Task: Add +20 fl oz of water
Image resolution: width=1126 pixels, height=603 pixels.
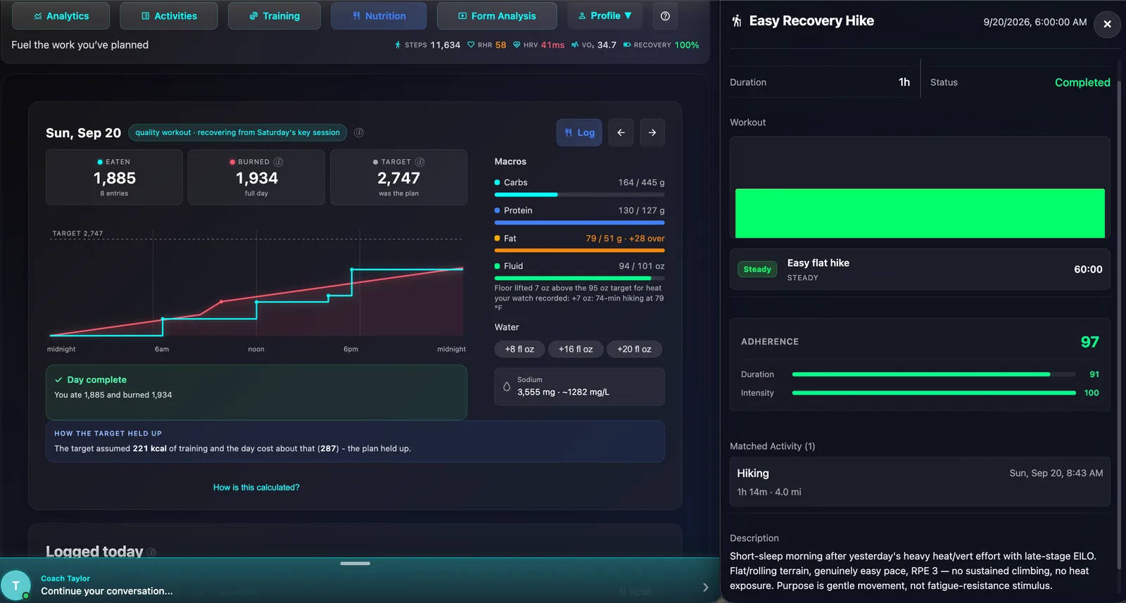Action: point(634,349)
